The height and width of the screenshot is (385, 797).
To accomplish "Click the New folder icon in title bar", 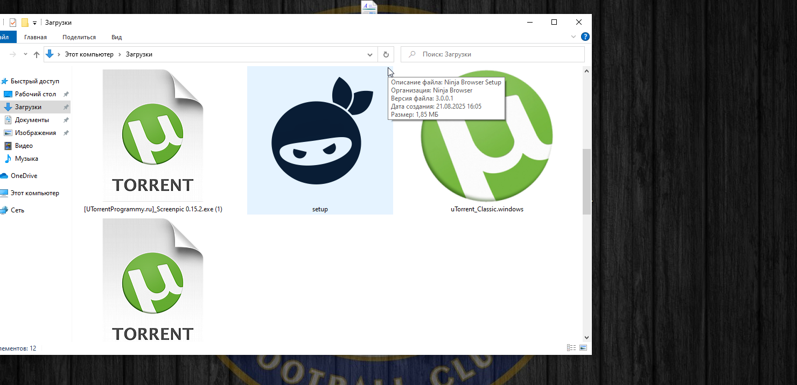I will [25, 23].
